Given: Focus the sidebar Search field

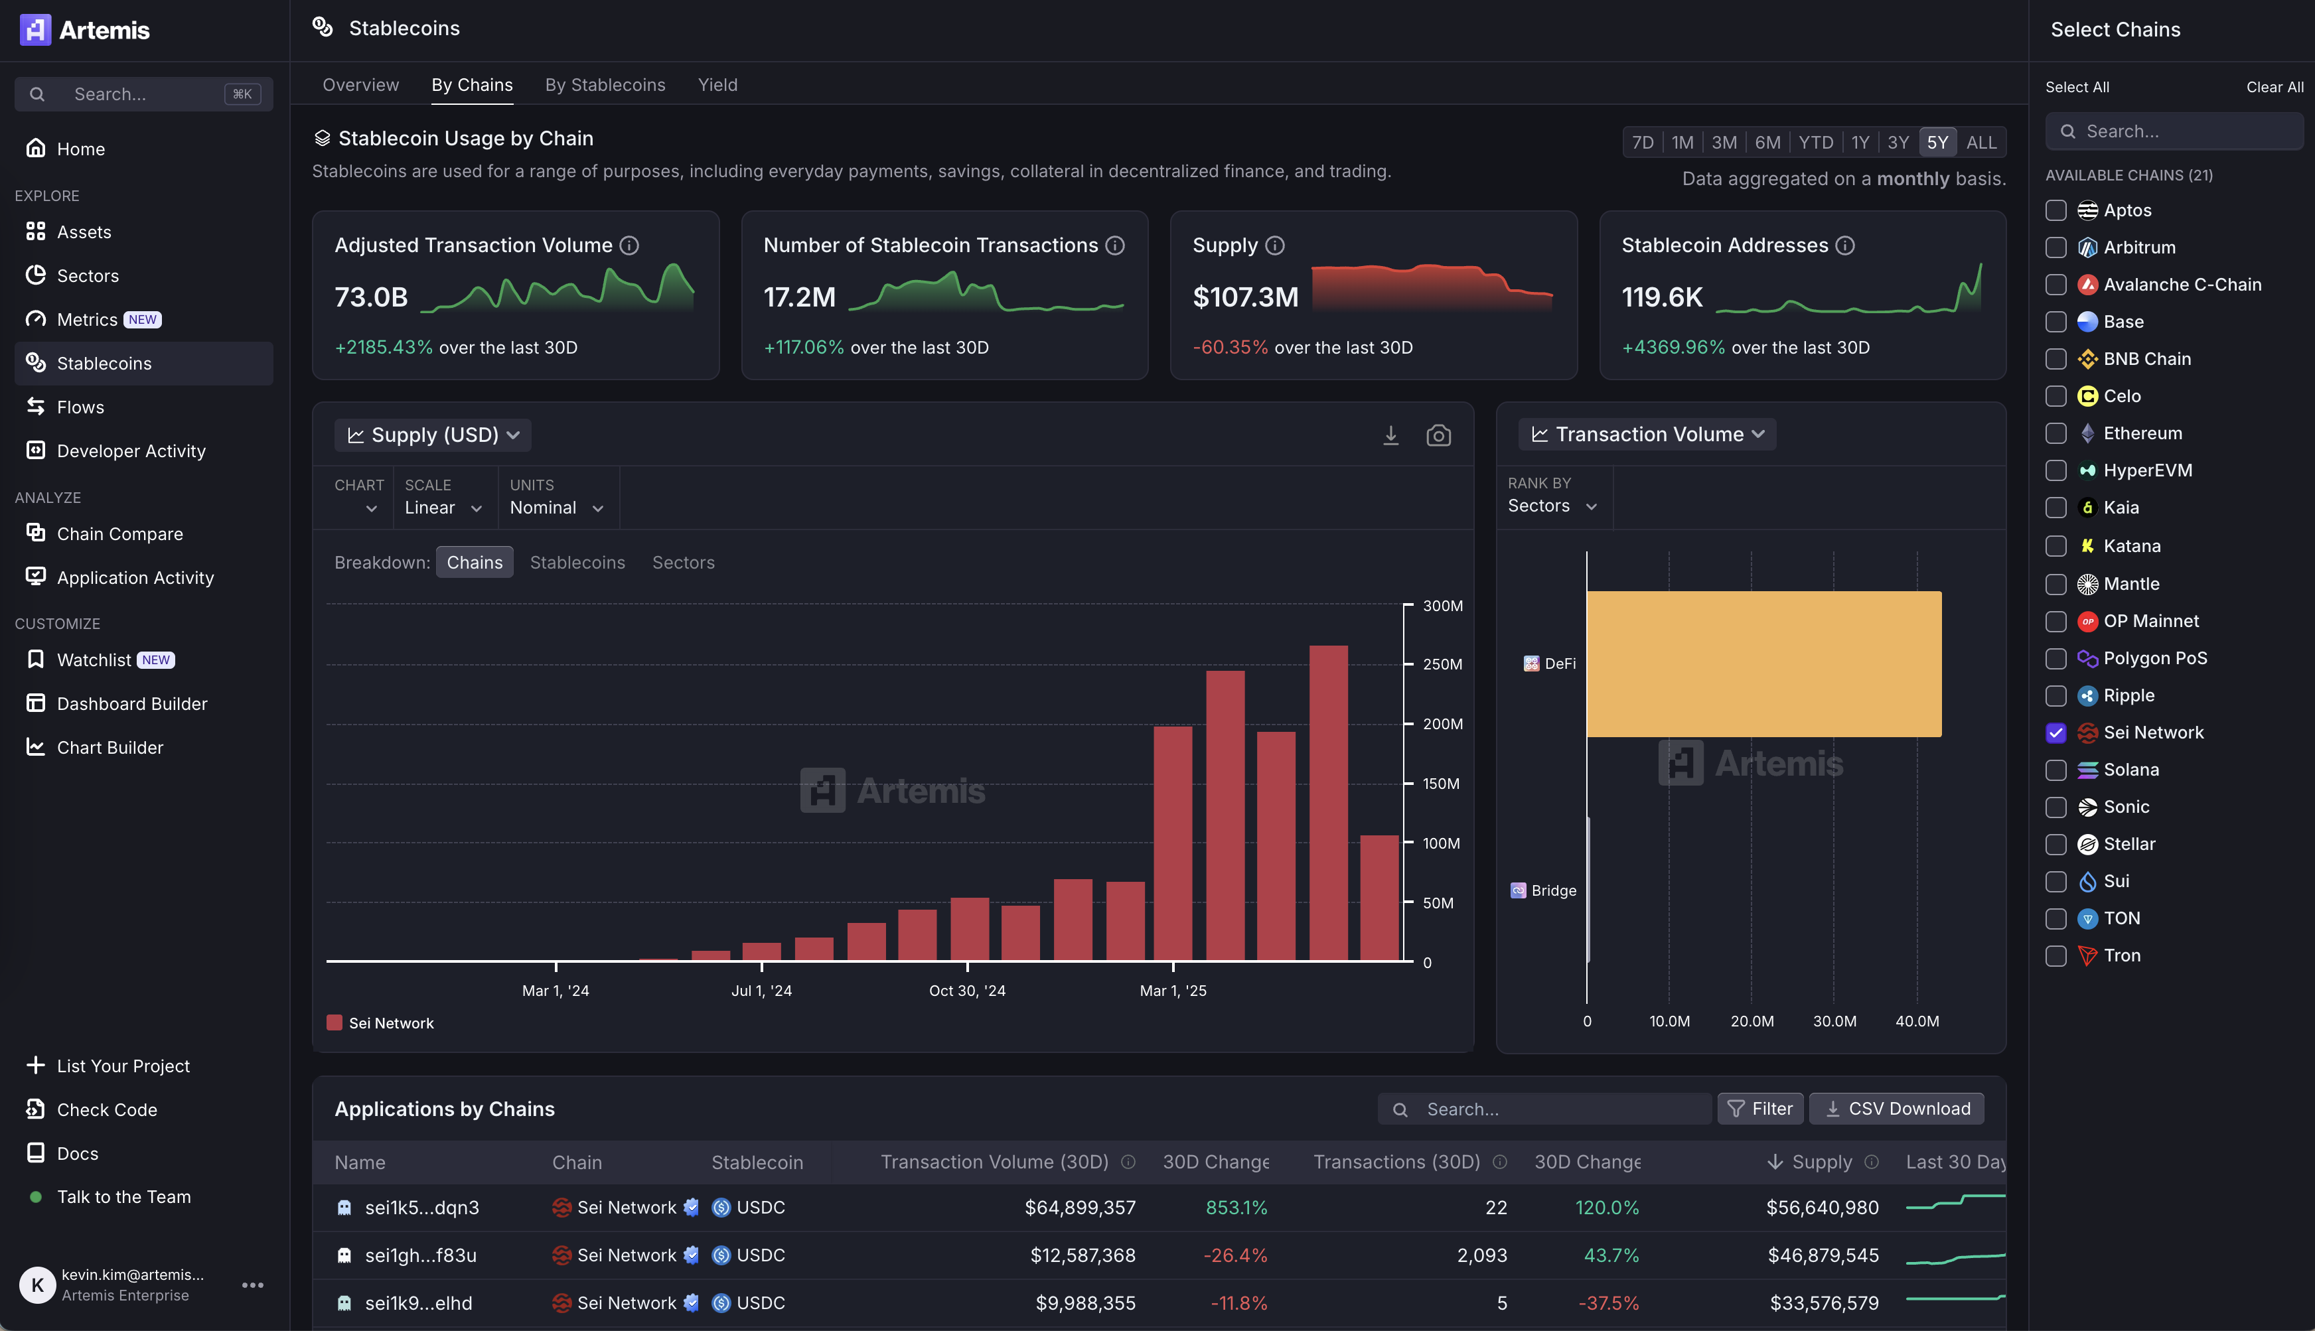Looking at the screenshot, I should pos(143,94).
